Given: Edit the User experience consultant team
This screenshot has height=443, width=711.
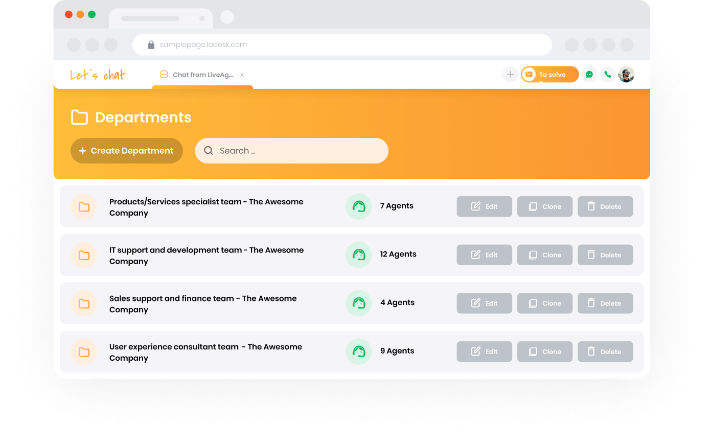Looking at the screenshot, I should pos(484,352).
